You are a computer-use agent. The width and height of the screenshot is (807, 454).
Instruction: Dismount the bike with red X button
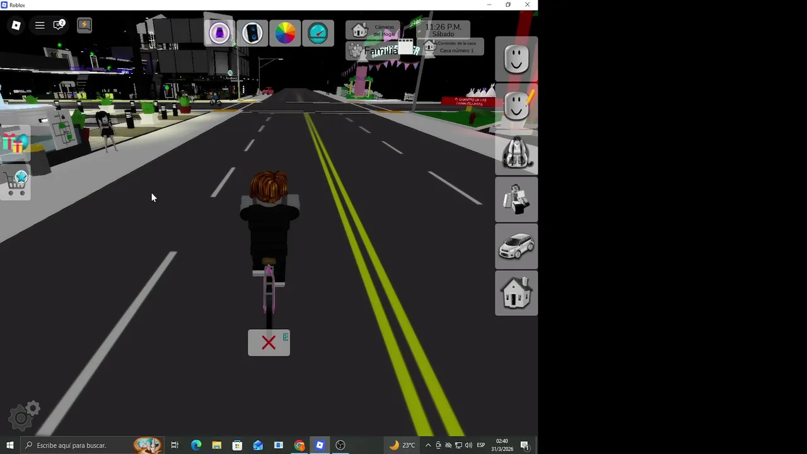point(269,342)
